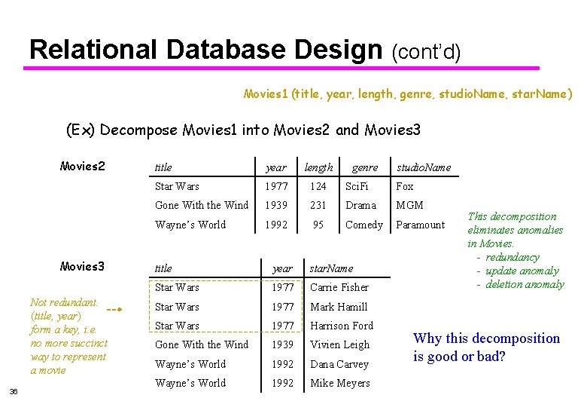Click the 'Movies3' table label

(x=82, y=267)
